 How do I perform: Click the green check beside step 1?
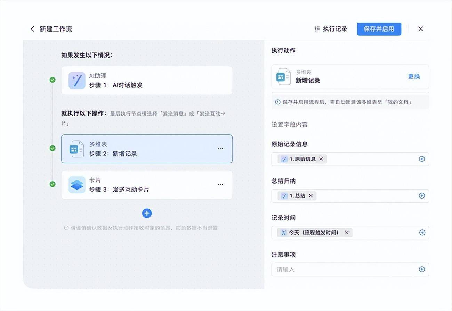[53, 80]
